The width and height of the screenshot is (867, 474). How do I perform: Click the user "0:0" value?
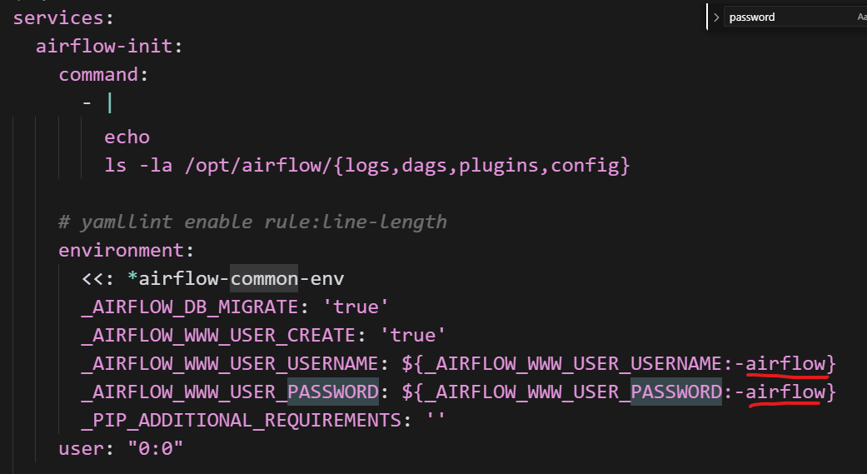click(x=155, y=448)
